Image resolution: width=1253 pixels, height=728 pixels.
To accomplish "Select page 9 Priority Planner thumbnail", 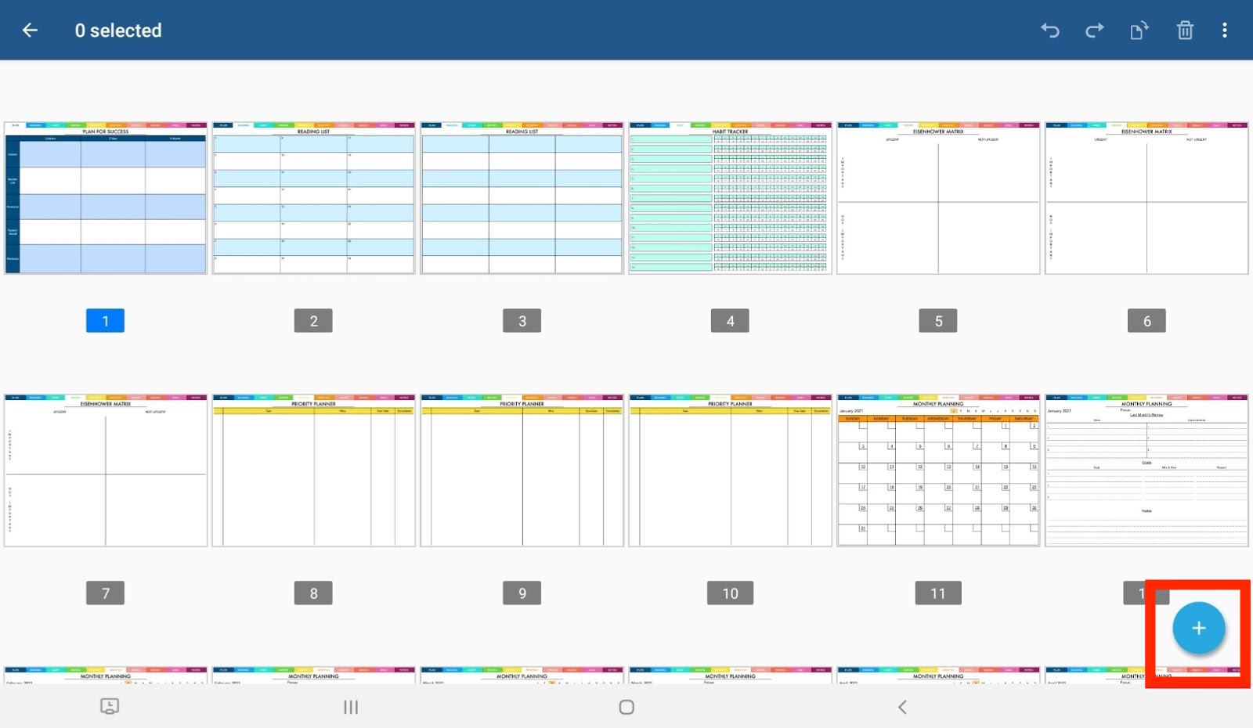I will 522,470.
